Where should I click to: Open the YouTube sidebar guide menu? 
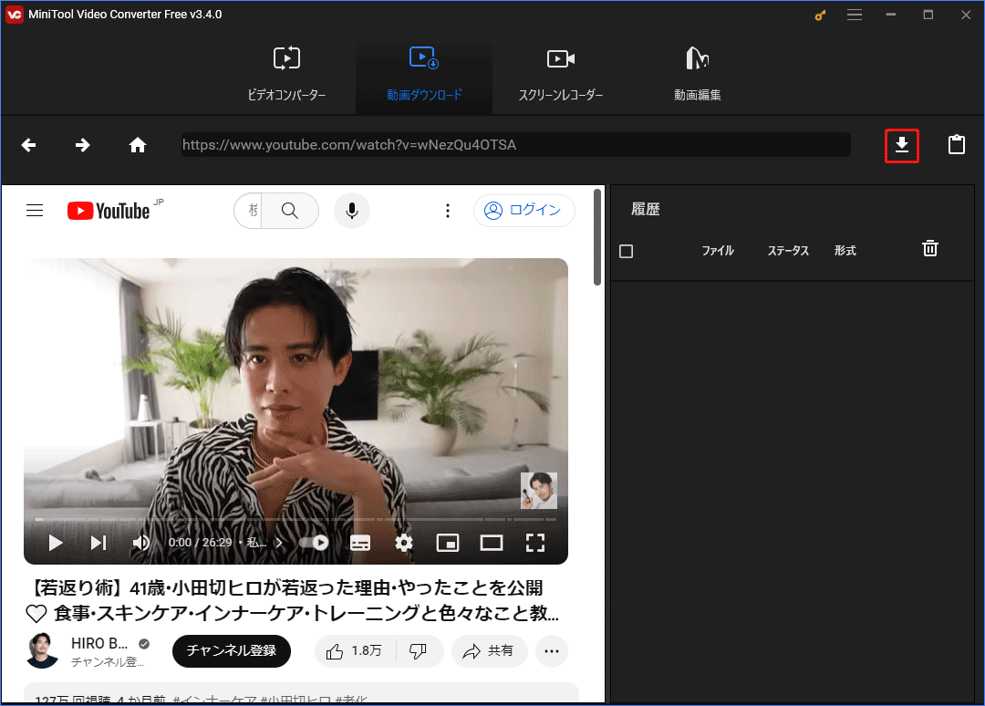(35, 211)
